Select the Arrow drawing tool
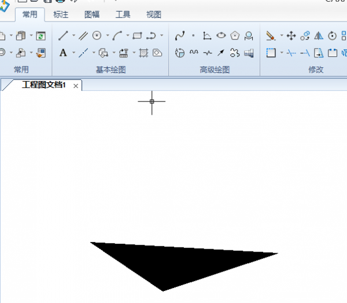Screen dimensions: 347x303 (x=221, y=53)
